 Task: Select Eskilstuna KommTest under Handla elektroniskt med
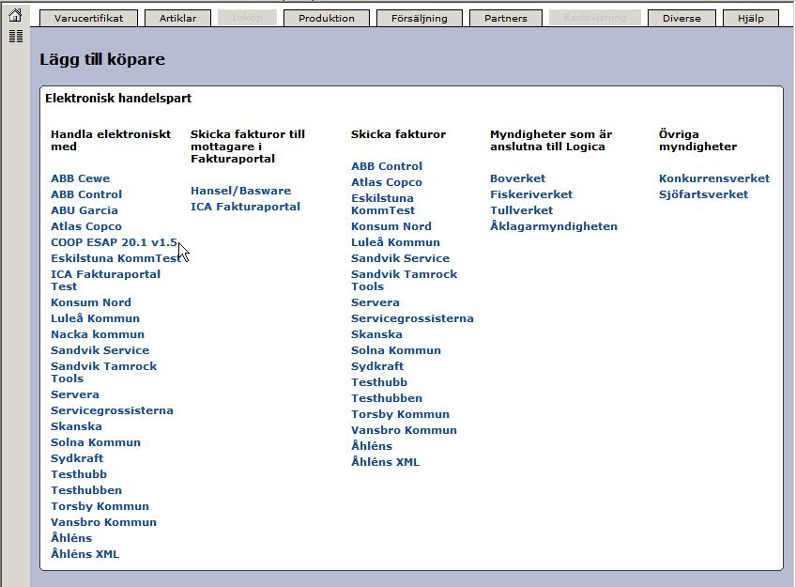coord(115,258)
